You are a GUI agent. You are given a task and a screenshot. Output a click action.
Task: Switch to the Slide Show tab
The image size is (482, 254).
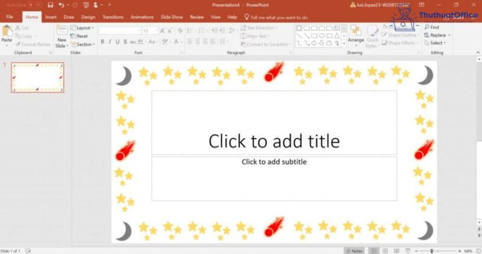click(x=172, y=17)
